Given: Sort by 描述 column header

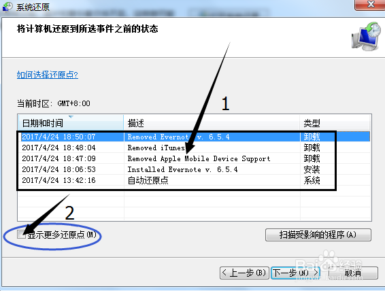Looking at the screenshot, I should tap(212, 122).
